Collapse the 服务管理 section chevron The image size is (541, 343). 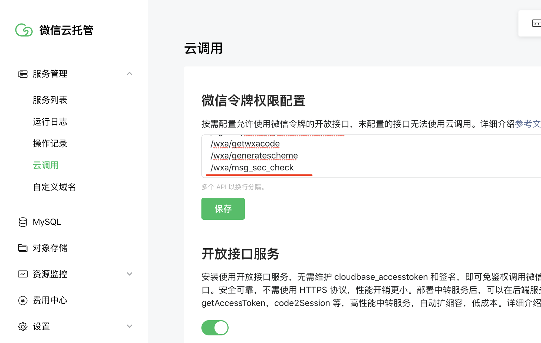point(130,74)
